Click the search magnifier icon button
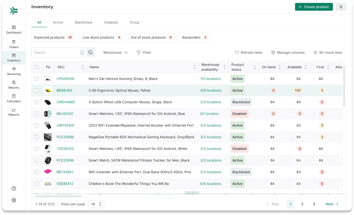Screen dimensions: 354x215 [x=90, y=53]
